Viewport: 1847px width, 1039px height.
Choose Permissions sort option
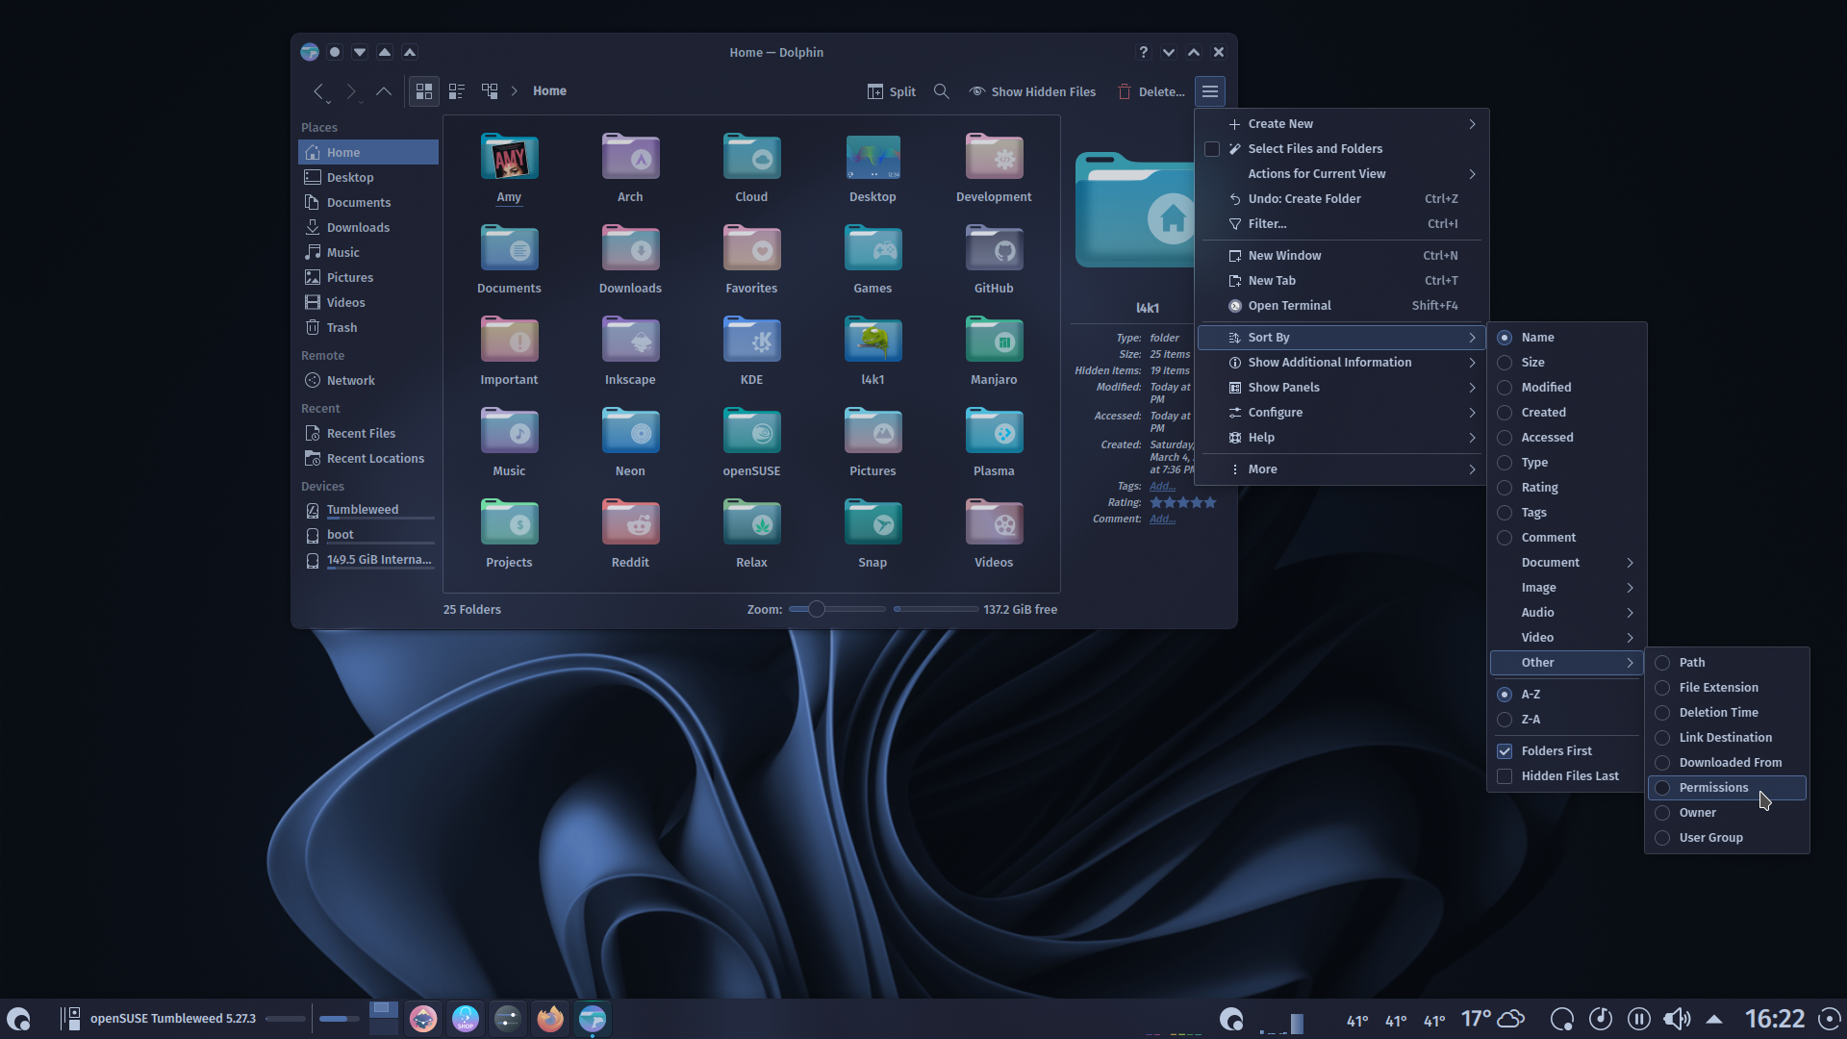point(1727,788)
